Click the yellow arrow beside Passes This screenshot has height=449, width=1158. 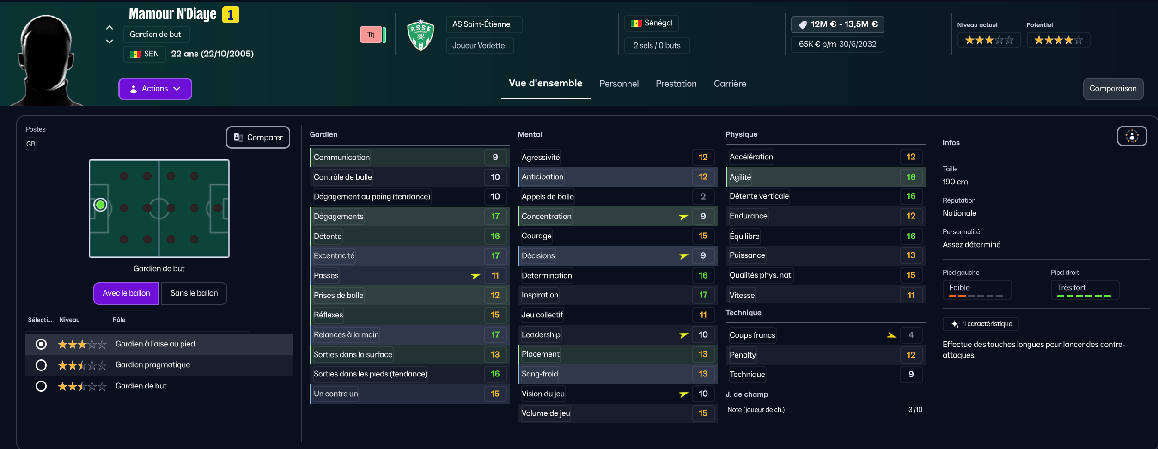[x=475, y=276]
